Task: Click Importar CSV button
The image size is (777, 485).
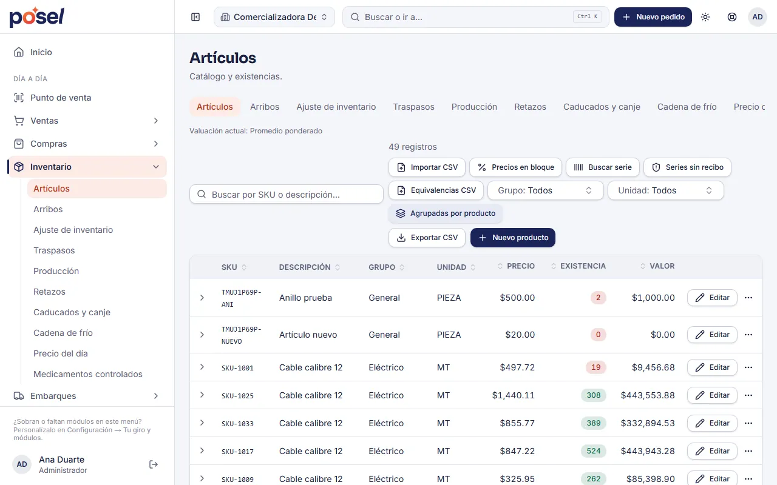Action: click(x=427, y=167)
